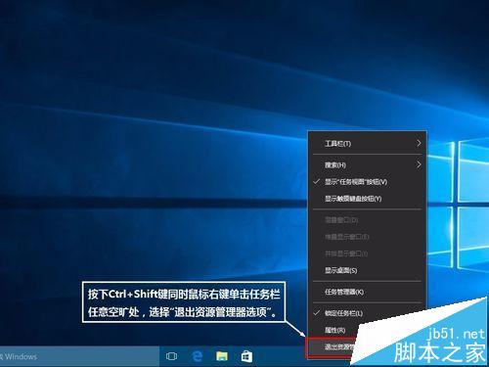The height and width of the screenshot is (367, 489).
Task: Open Task View from the taskbar
Action: coord(171,356)
